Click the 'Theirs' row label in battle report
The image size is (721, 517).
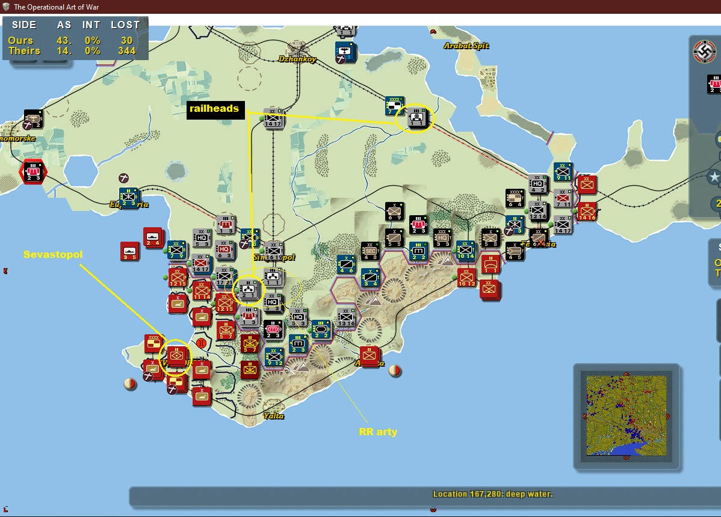coord(24,51)
